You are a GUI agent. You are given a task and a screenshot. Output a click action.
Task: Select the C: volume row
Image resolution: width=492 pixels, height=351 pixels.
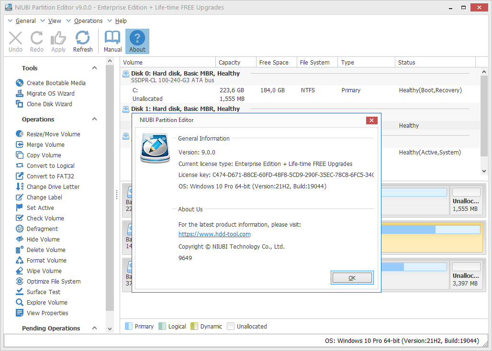300,90
